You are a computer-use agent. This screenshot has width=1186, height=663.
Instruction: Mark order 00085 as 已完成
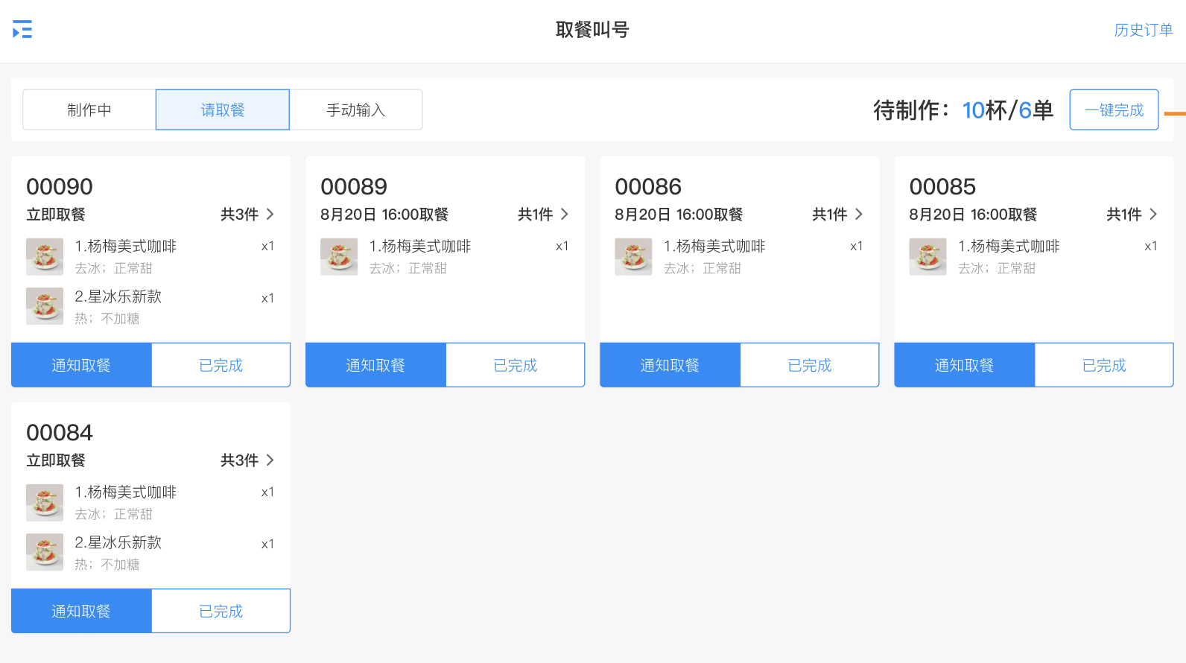point(1104,365)
